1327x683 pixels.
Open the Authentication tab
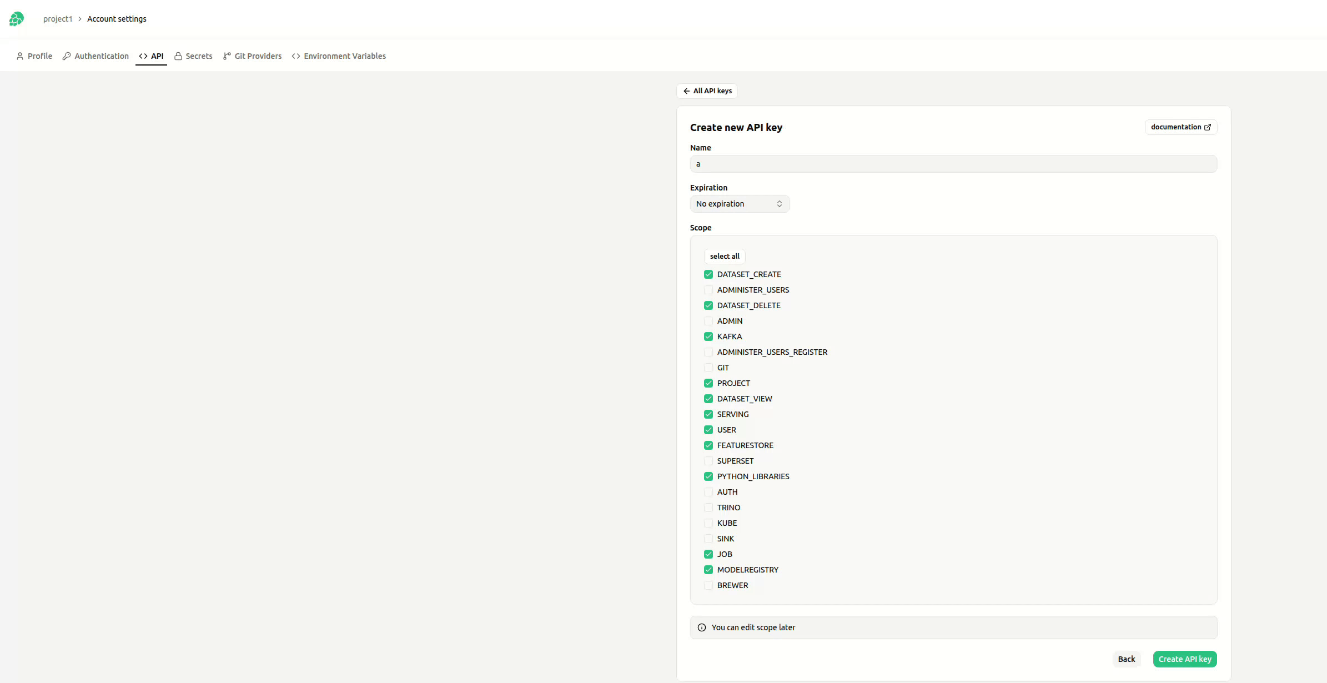(95, 56)
